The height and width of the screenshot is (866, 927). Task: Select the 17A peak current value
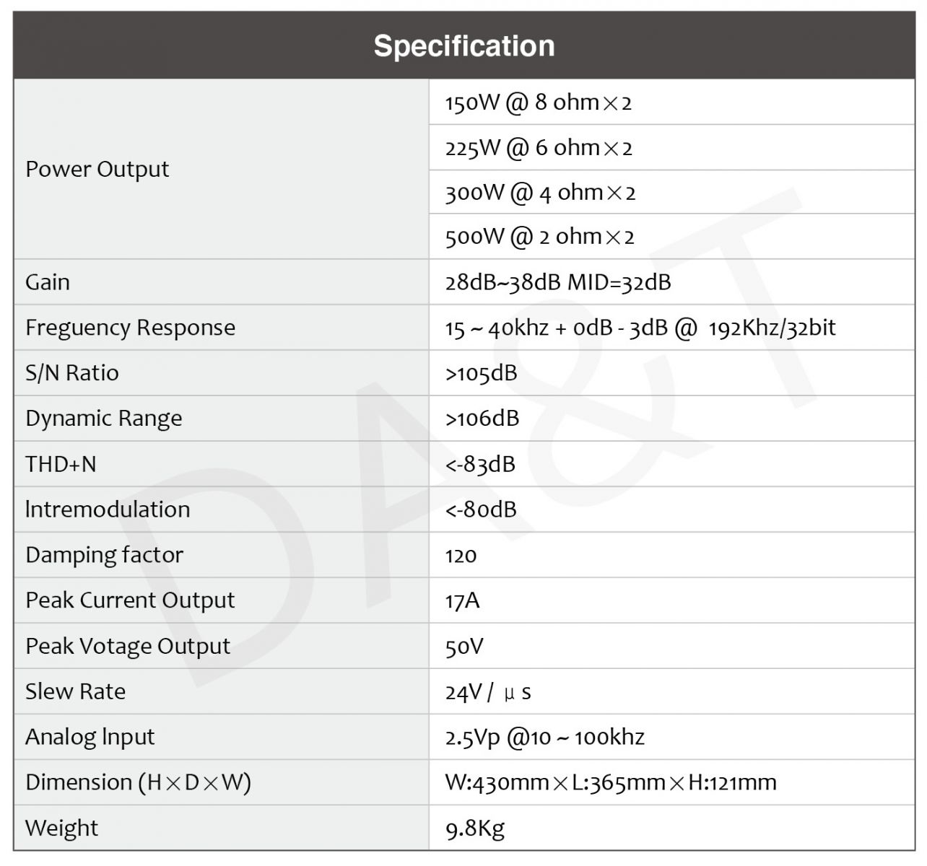462,600
